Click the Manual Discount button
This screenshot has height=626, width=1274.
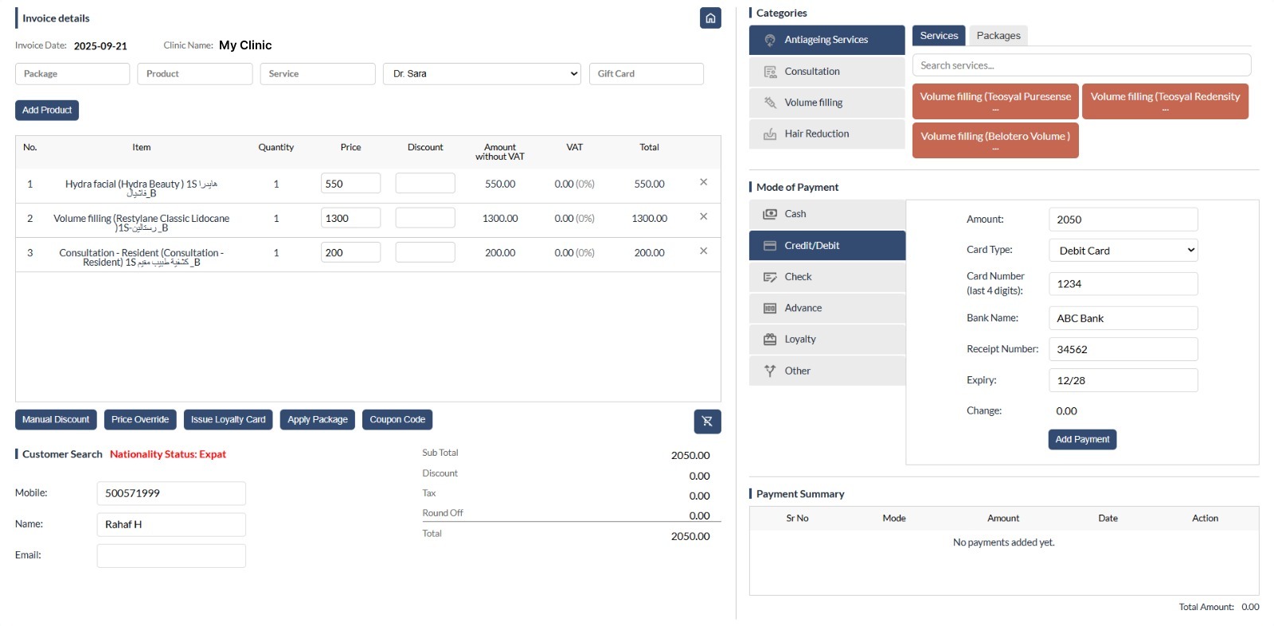(56, 419)
